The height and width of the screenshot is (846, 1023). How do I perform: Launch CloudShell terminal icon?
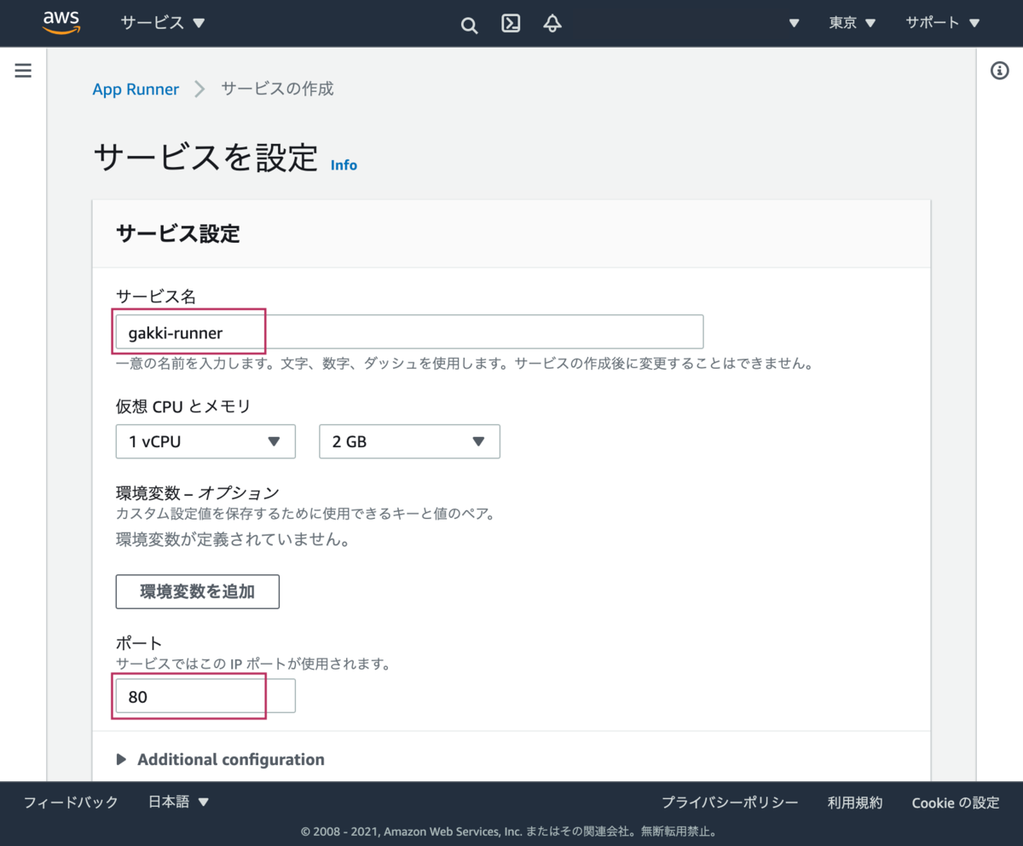[x=511, y=23]
